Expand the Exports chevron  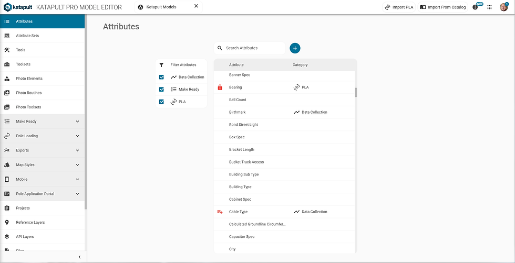78,150
